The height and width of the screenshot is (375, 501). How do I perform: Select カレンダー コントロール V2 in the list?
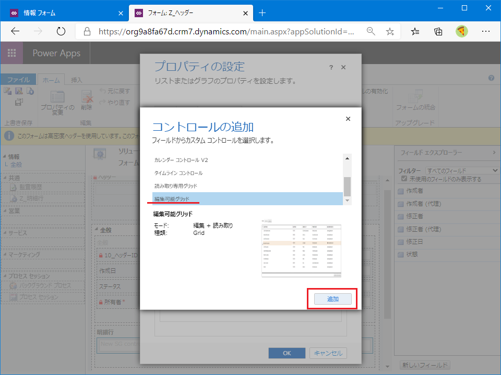[x=247, y=160]
